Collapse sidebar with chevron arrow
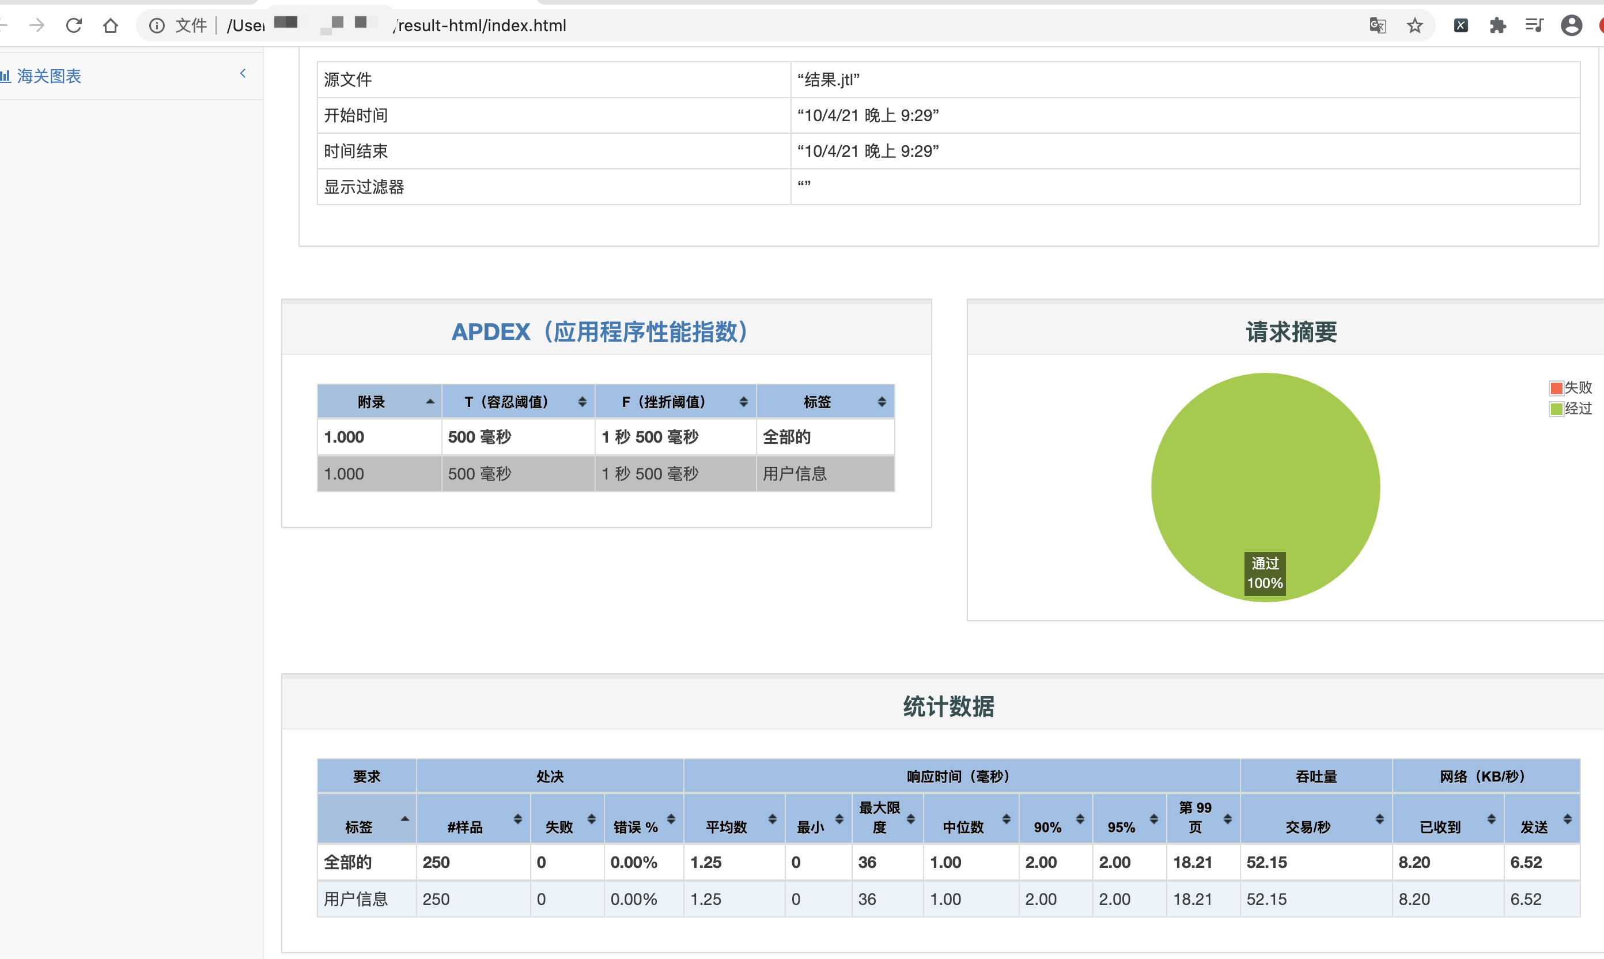This screenshot has width=1604, height=959. pyautogui.click(x=243, y=73)
